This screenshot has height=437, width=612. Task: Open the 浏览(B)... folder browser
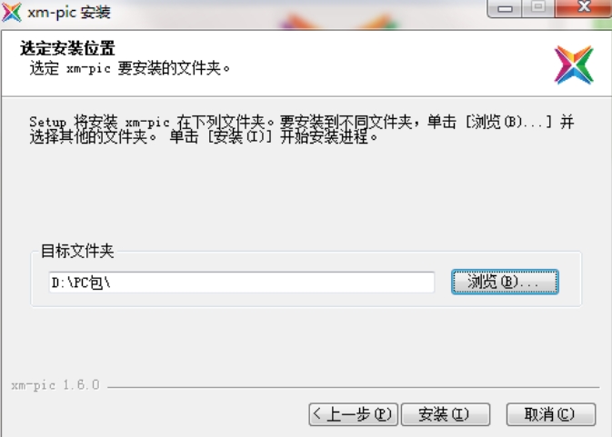505,282
